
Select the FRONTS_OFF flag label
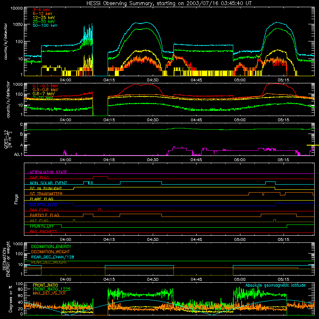pos(42,226)
